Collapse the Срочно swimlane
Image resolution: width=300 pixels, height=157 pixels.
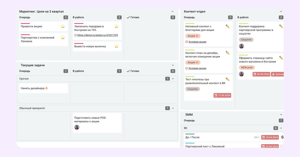click(173, 78)
